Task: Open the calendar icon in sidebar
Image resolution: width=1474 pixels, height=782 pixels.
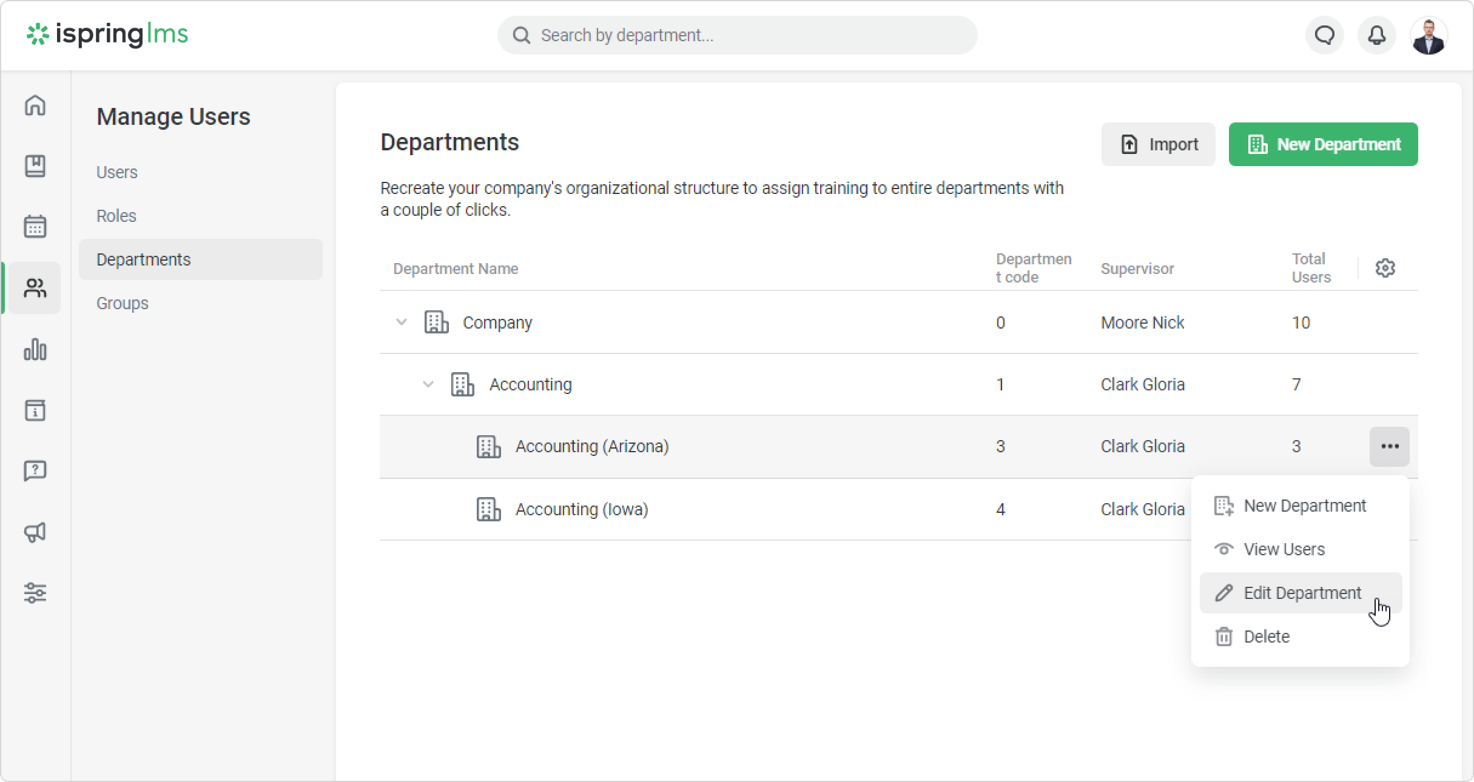Action: [x=35, y=227]
